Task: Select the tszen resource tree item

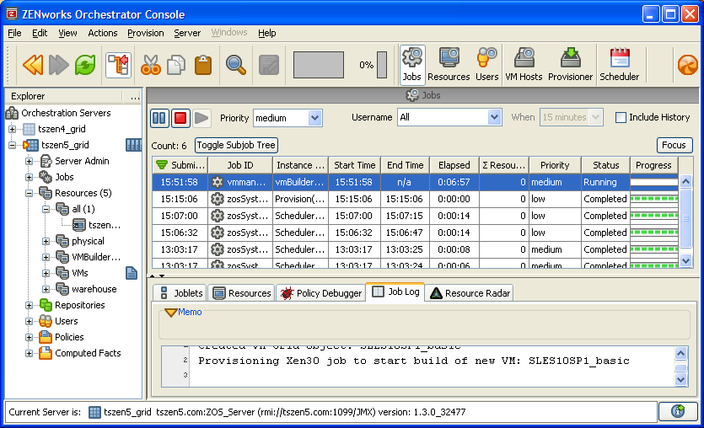Action: click(96, 225)
